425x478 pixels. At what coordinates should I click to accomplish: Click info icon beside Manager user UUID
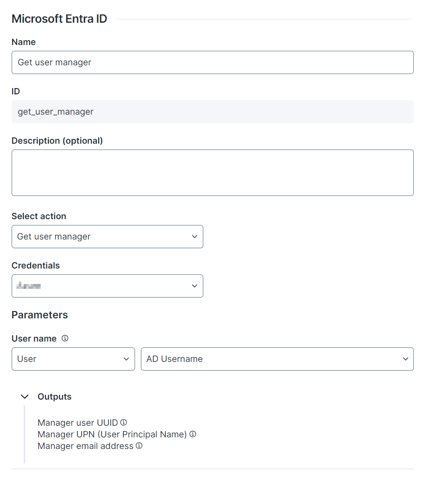[123, 422]
